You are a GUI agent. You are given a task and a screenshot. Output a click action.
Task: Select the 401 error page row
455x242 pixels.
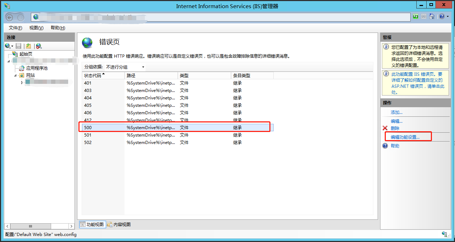tap(177, 83)
